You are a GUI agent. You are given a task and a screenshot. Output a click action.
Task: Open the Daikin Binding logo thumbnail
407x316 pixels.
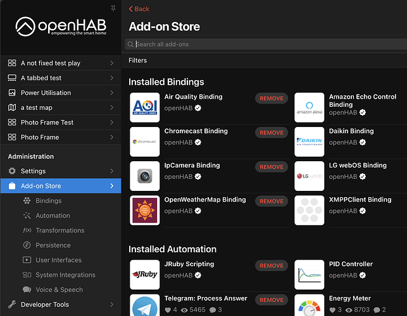[309, 142]
